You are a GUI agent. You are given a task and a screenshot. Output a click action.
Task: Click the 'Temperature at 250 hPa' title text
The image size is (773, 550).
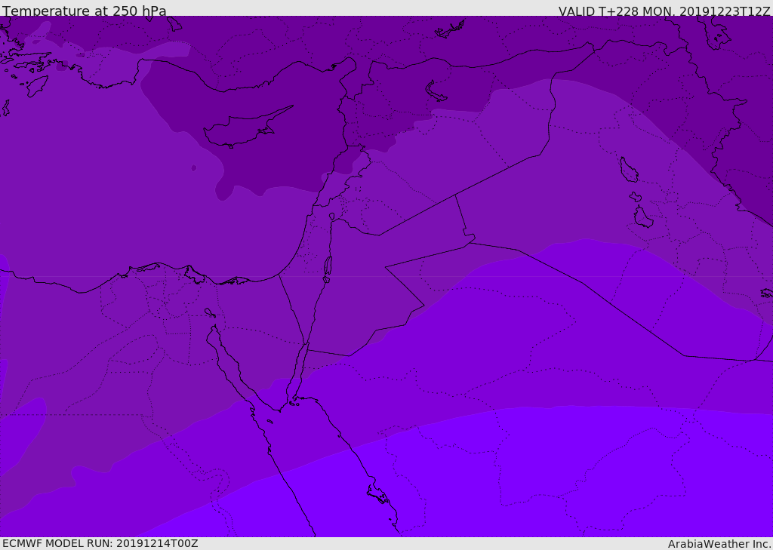coord(85,11)
